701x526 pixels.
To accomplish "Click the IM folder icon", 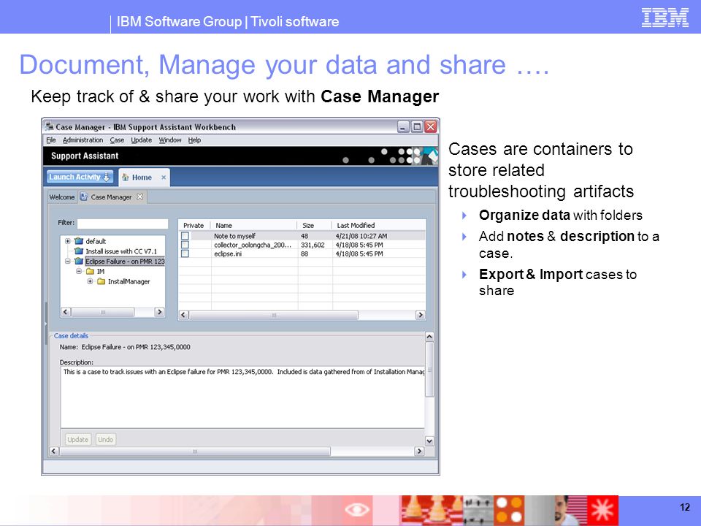I will click(90, 271).
